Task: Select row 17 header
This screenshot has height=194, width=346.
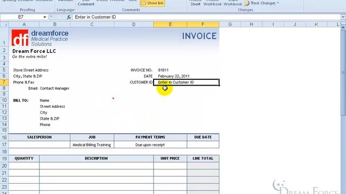Action: click(x=4, y=145)
